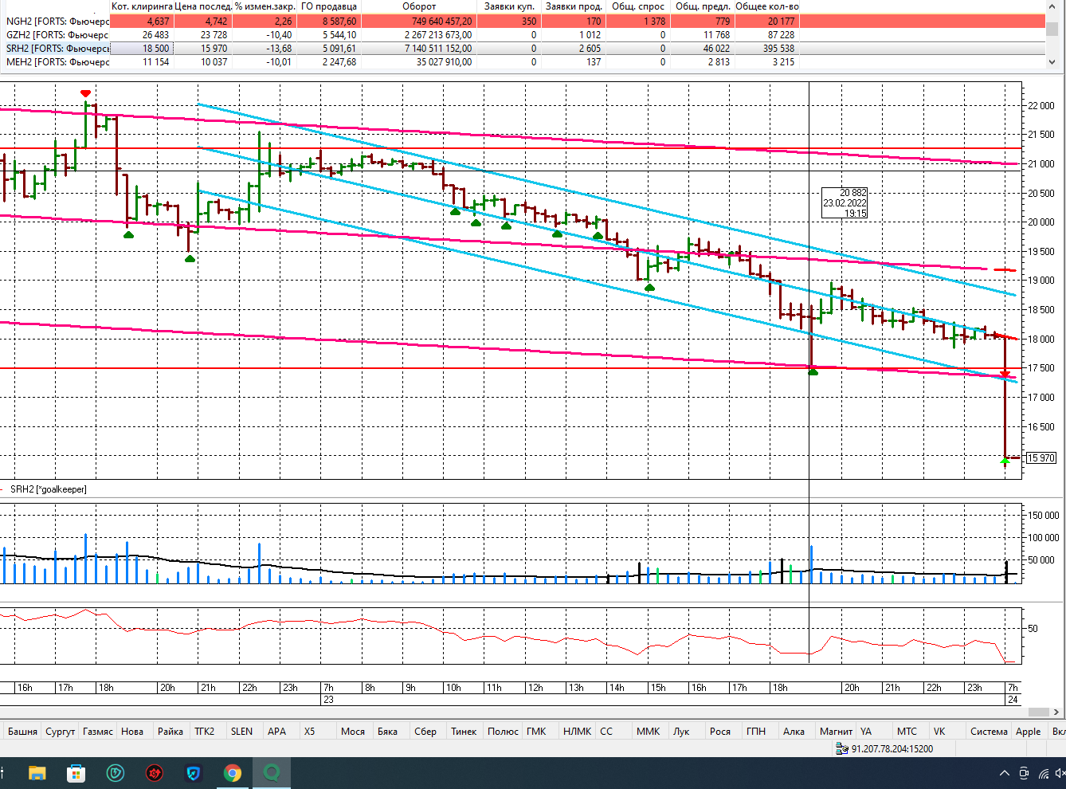Select the MEH2 futures row
The image size is (1066, 789).
pyautogui.click(x=56, y=62)
